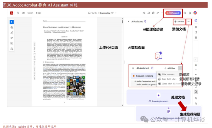This screenshot has width=212, height=128.
Task: Click the 3 requests remaining notice
Action: coord(143,76)
